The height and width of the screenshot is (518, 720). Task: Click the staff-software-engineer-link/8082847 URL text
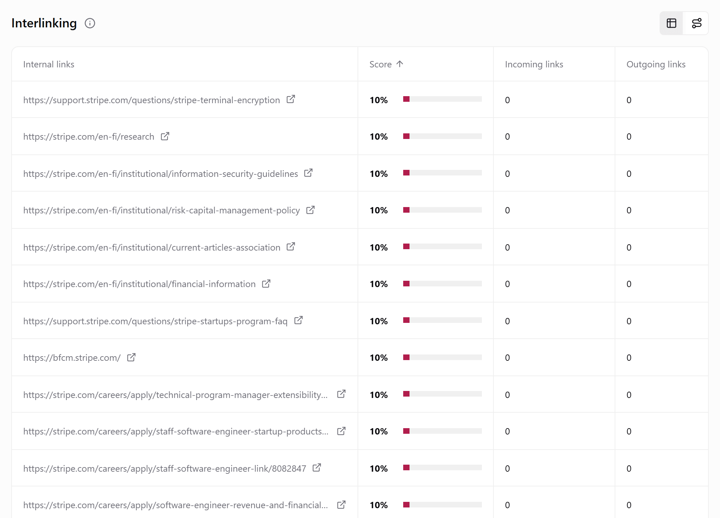coord(165,469)
